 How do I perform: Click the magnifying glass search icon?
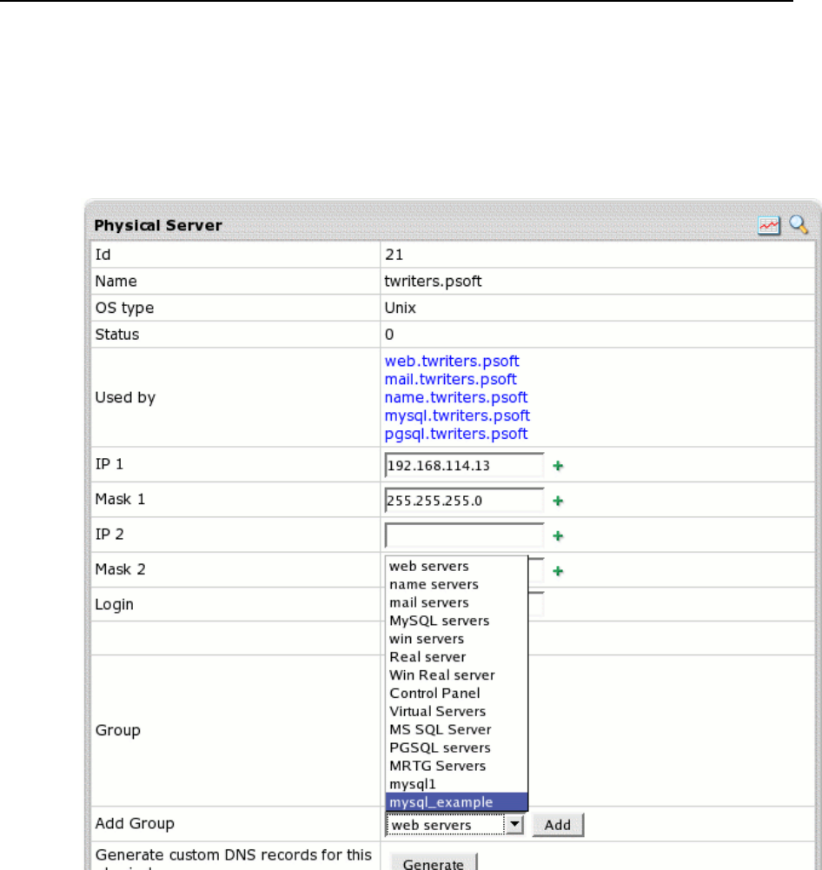tap(799, 225)
